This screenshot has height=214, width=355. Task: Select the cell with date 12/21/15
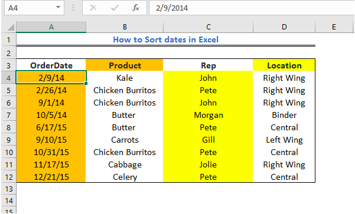(51, 177)
